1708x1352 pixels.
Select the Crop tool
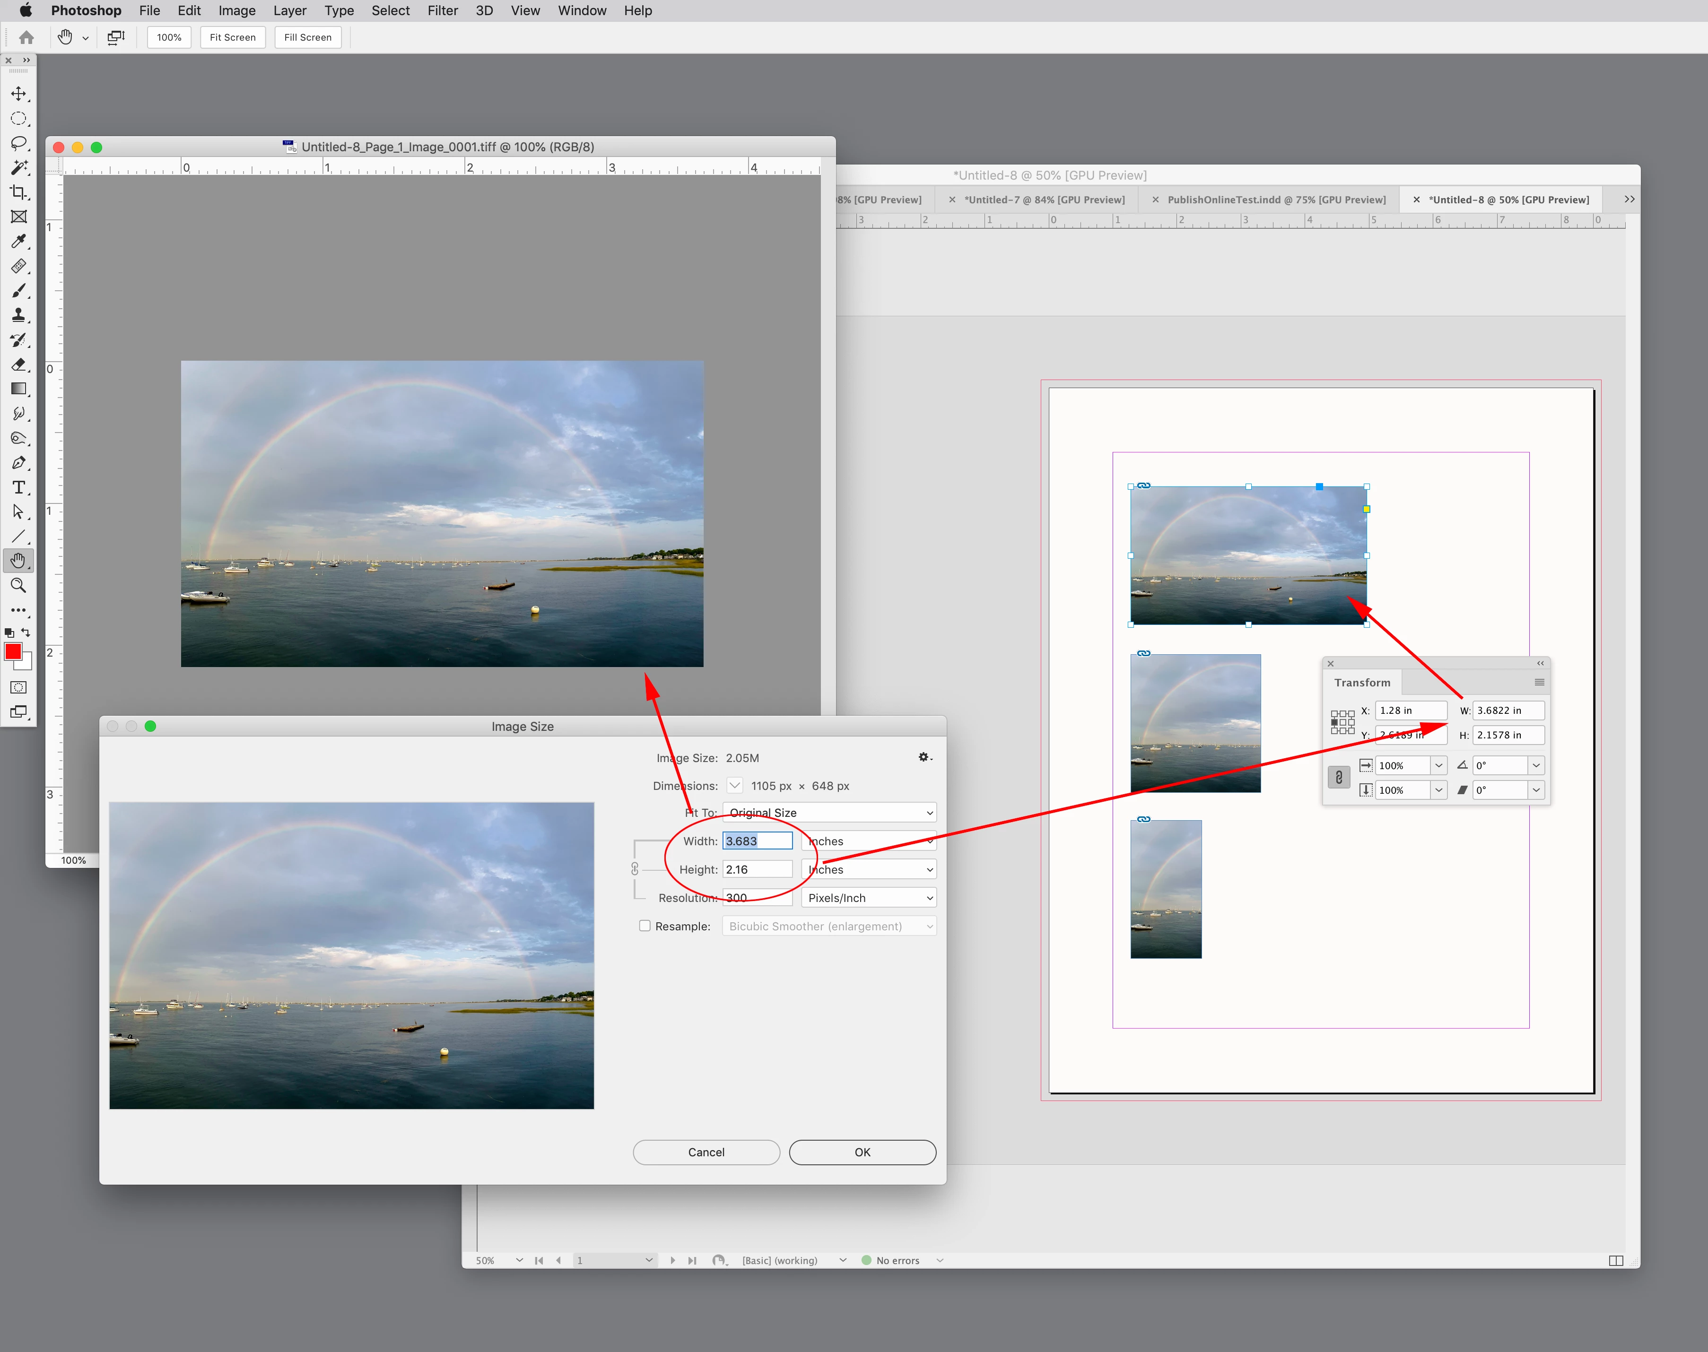[x=18, y=192]
